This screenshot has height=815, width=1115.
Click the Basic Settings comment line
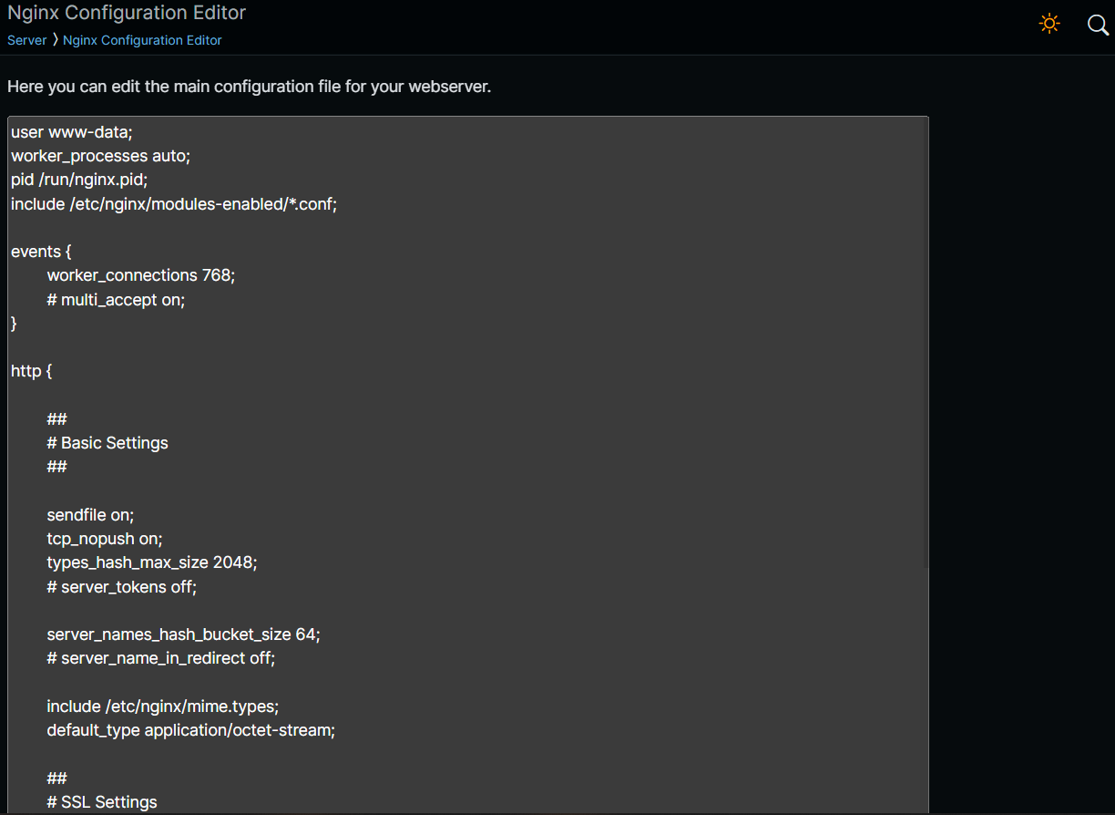point(107,443)
